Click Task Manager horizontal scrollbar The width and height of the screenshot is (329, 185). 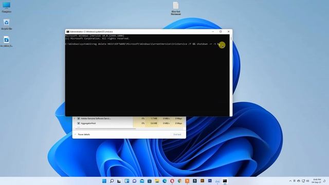(x=105, y=128)
